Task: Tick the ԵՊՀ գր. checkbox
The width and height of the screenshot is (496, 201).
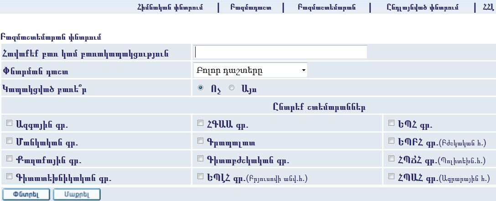Action: [x=392, y=123]
